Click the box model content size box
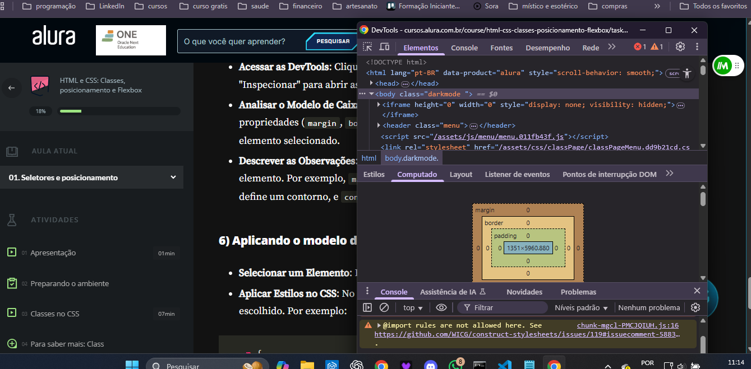The height and width of the screenshot is (369, 751). tap(528, 248)
